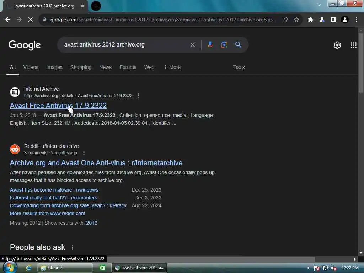
Task: Open Archive.org and Avast One Reddit thread
Action: tap(96, 163)
